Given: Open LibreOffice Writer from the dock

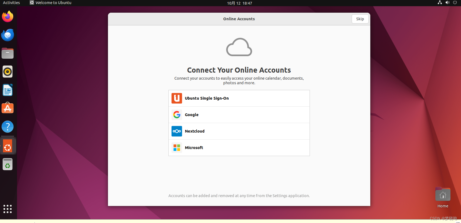Looking at the screenshot, I should click(8, 90).
